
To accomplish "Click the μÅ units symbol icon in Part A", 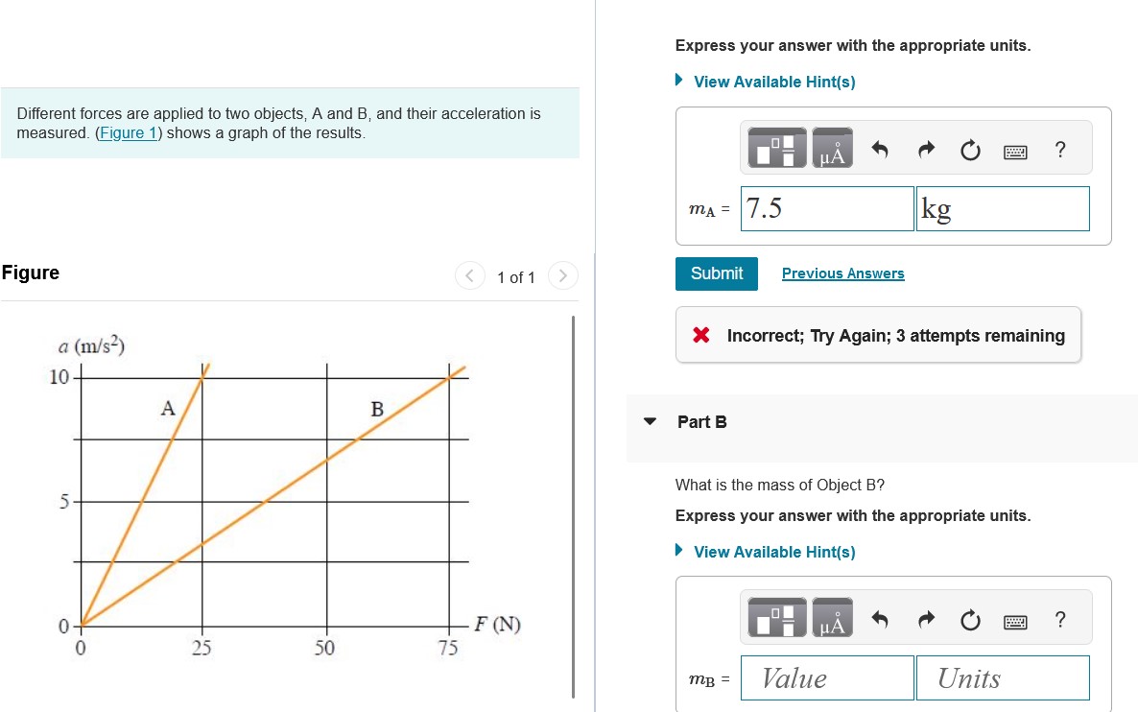I will pyautogui.click(x=831, y=150).
